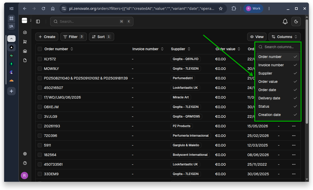The width and height of the screenshot is (313, 190).
Task: Toggle Delivery date column visibility
Action: pos(278,98)
